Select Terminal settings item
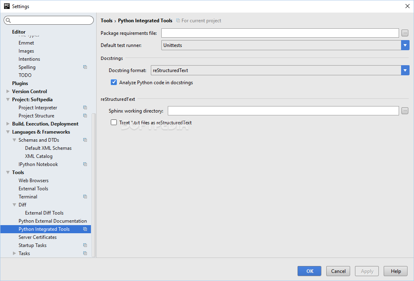The width and height of the screenshot is (414, 281). 28,197
